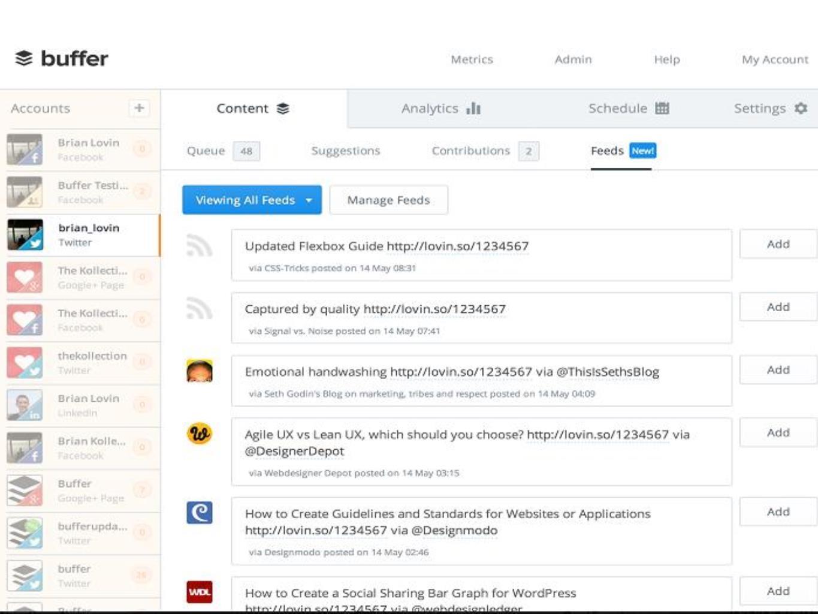Click Seth Godin avatar beside Emotional handwashing
The image size is (818, 614).
(x=200, y=371)
